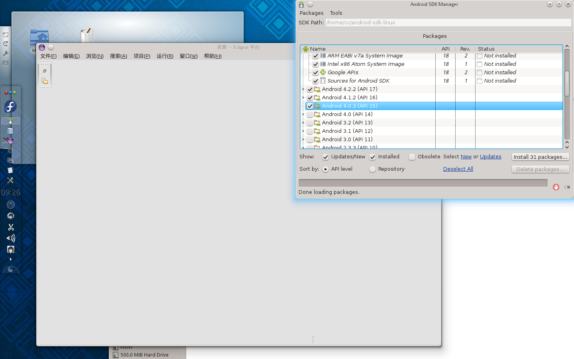Enable the Obsolete checkbox

click(412, 157)
